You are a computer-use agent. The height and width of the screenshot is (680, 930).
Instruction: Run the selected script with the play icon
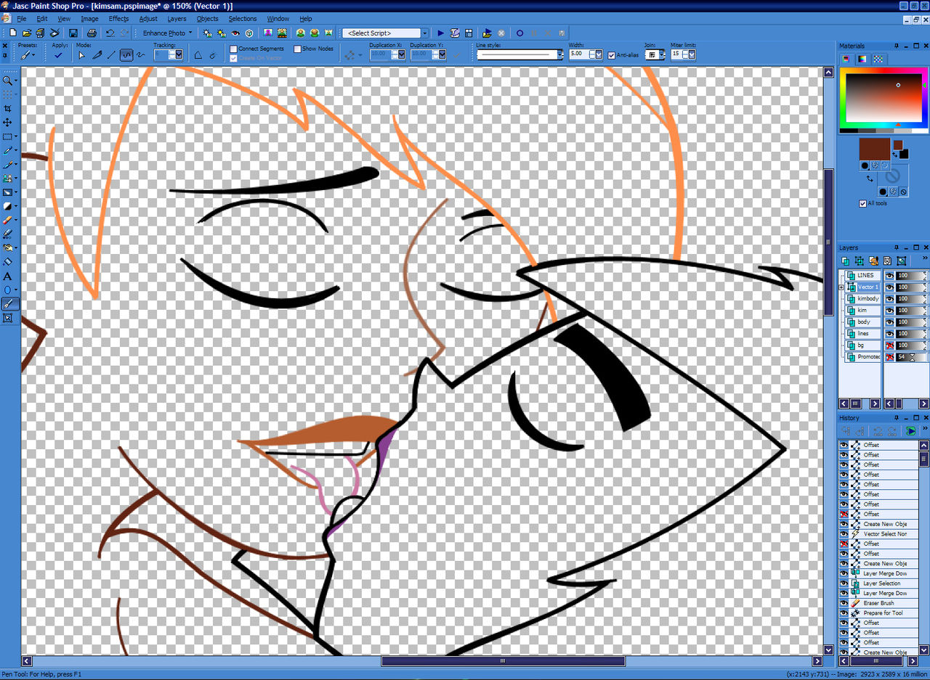(x=440, y=33)
